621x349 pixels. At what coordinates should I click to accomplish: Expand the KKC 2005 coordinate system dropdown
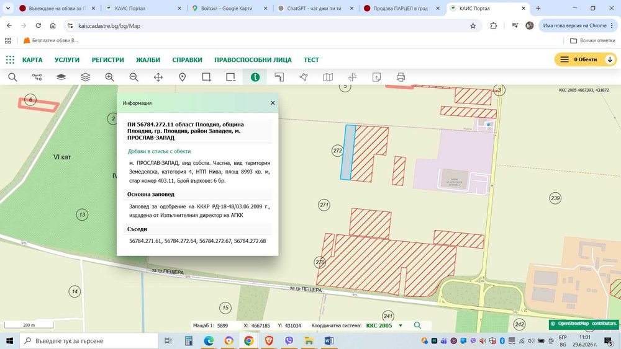(x=401, y=325)
